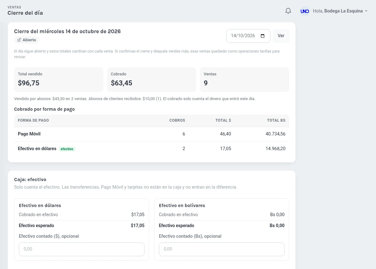
Task: Click the UNO store logo avatar
Action: pos(305,11)
